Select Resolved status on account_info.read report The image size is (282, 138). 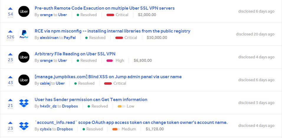click(x=92, y=129)
